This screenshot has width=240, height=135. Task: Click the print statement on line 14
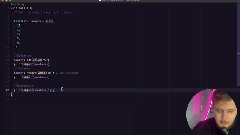[31, 64]
